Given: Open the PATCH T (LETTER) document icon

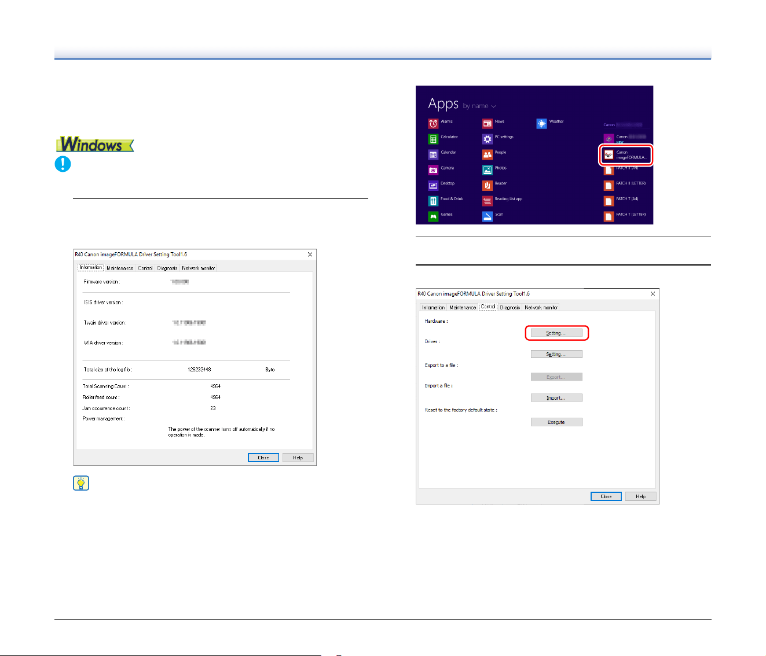Looking at the screenshot, I should click(609, 216).
